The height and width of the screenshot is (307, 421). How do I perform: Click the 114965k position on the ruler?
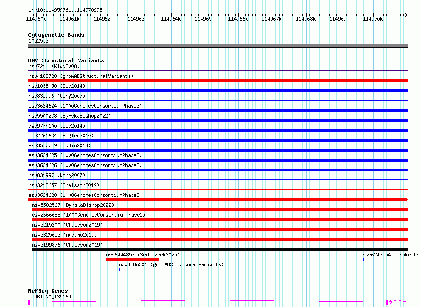pyautogui.click(x=205, y=19)
